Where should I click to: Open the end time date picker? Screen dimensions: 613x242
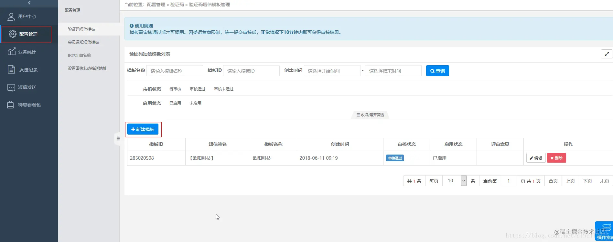393,71
